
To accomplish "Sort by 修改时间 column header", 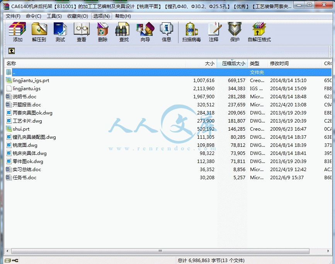I will click(294, 64).
